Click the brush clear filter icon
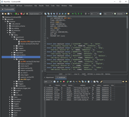 101,82
